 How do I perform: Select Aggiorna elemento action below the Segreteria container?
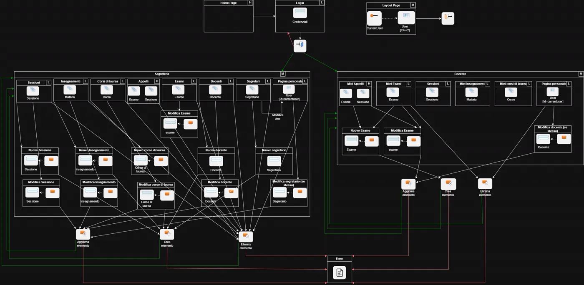tap(83, 234)
